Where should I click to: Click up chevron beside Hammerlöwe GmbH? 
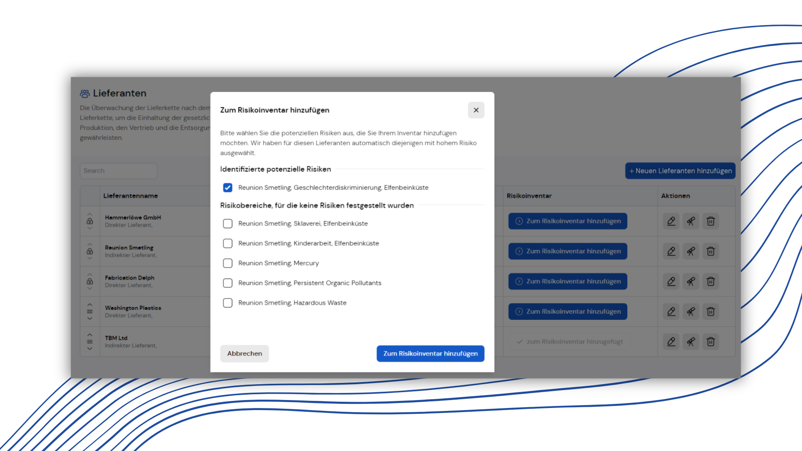[89, 214]
